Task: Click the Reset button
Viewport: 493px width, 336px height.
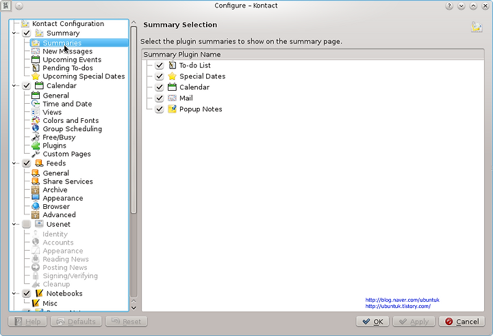Action: [127, 322]
